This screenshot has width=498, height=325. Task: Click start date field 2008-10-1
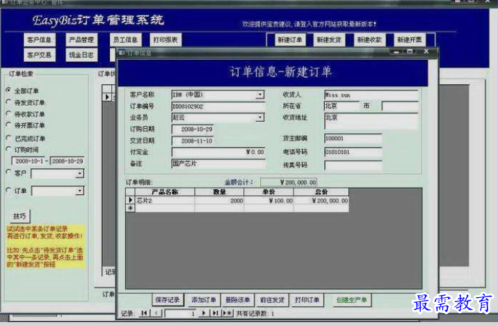tap(29, 161)
